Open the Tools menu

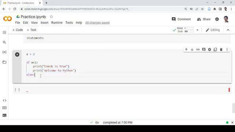click(x=69, y=23)
